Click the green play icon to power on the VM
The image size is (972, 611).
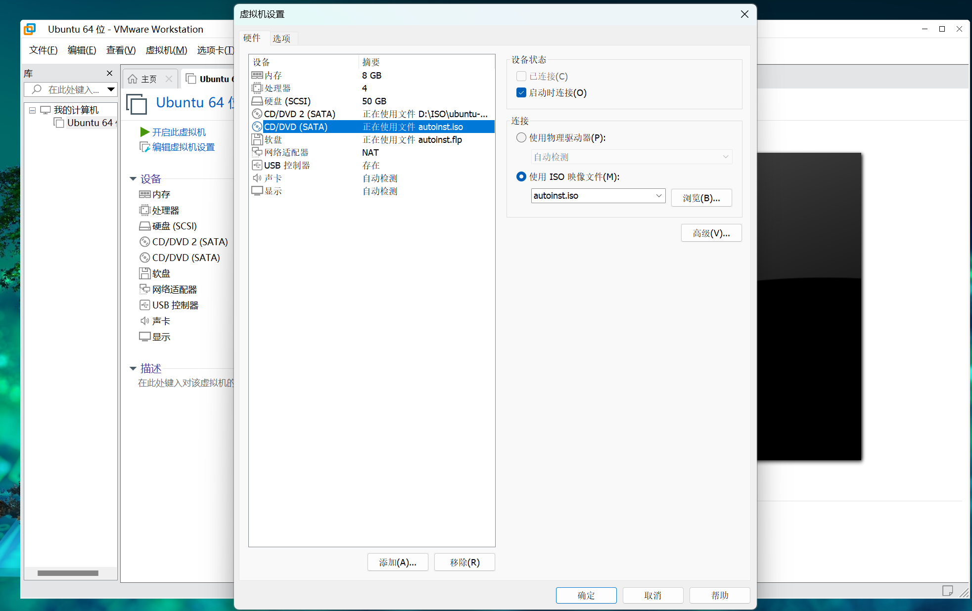(x=145, y=132)
